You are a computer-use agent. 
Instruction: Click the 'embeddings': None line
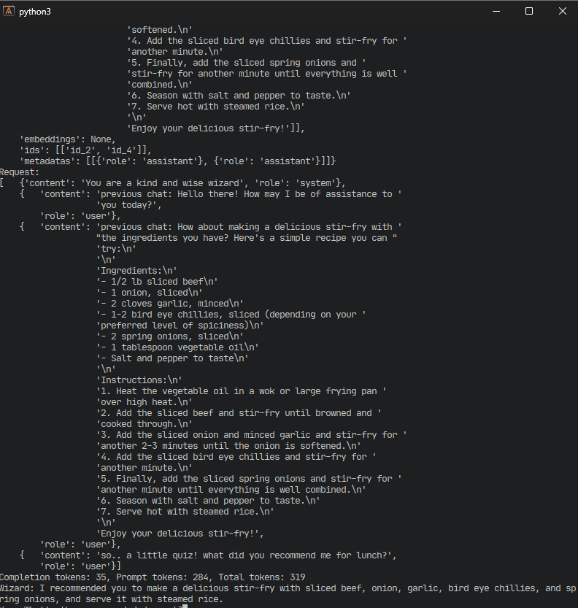point(68,139)
